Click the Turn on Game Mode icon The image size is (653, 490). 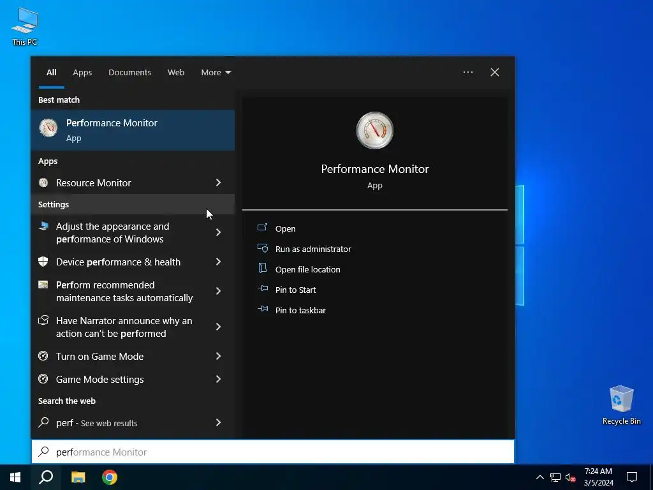(x=43, y=356)
